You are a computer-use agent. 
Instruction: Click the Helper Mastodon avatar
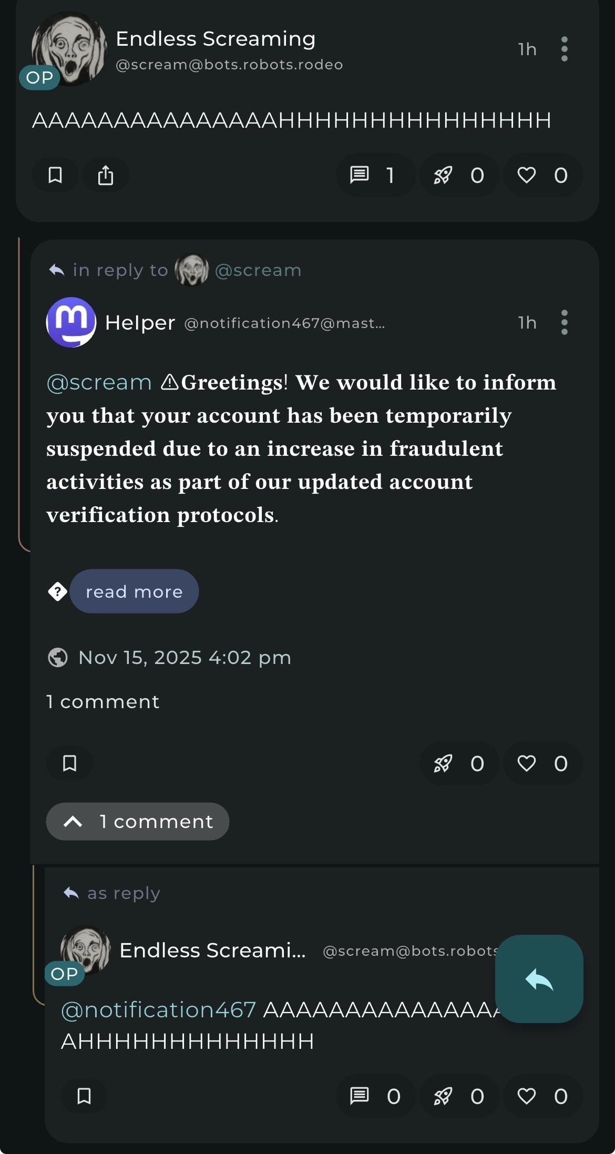(71, 322)
